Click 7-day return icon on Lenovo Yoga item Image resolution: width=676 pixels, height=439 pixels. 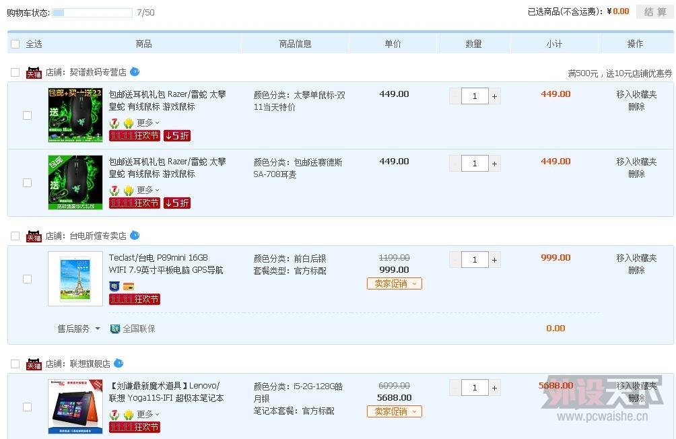114,415
